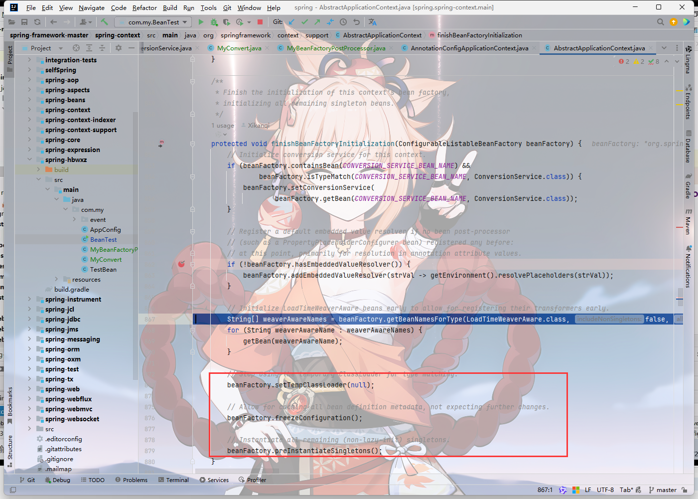The width and height of the screenshot is (698, 499).
Task: Switch to AnnotationConfigApplicationContext.java tab
Action: tap(469, 48)
